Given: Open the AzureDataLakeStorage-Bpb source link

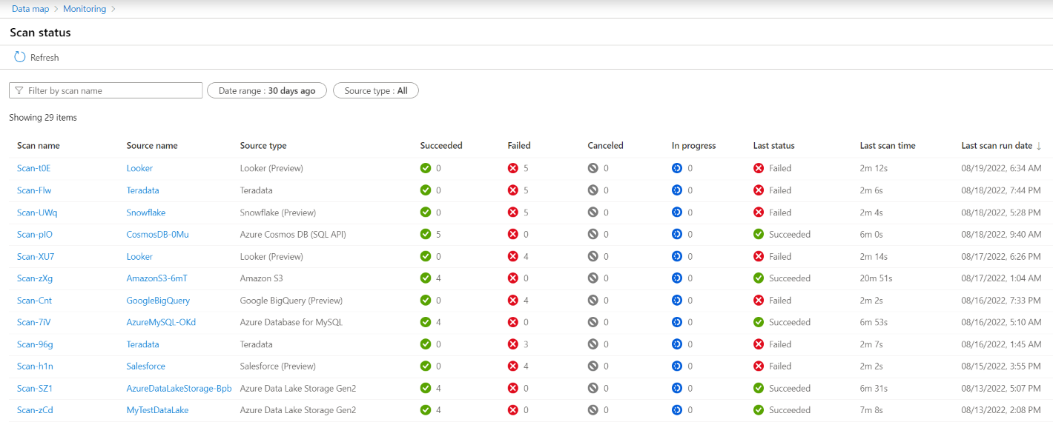Looking at the screenshot, I should pyautogui.click(x=179, y=389).
